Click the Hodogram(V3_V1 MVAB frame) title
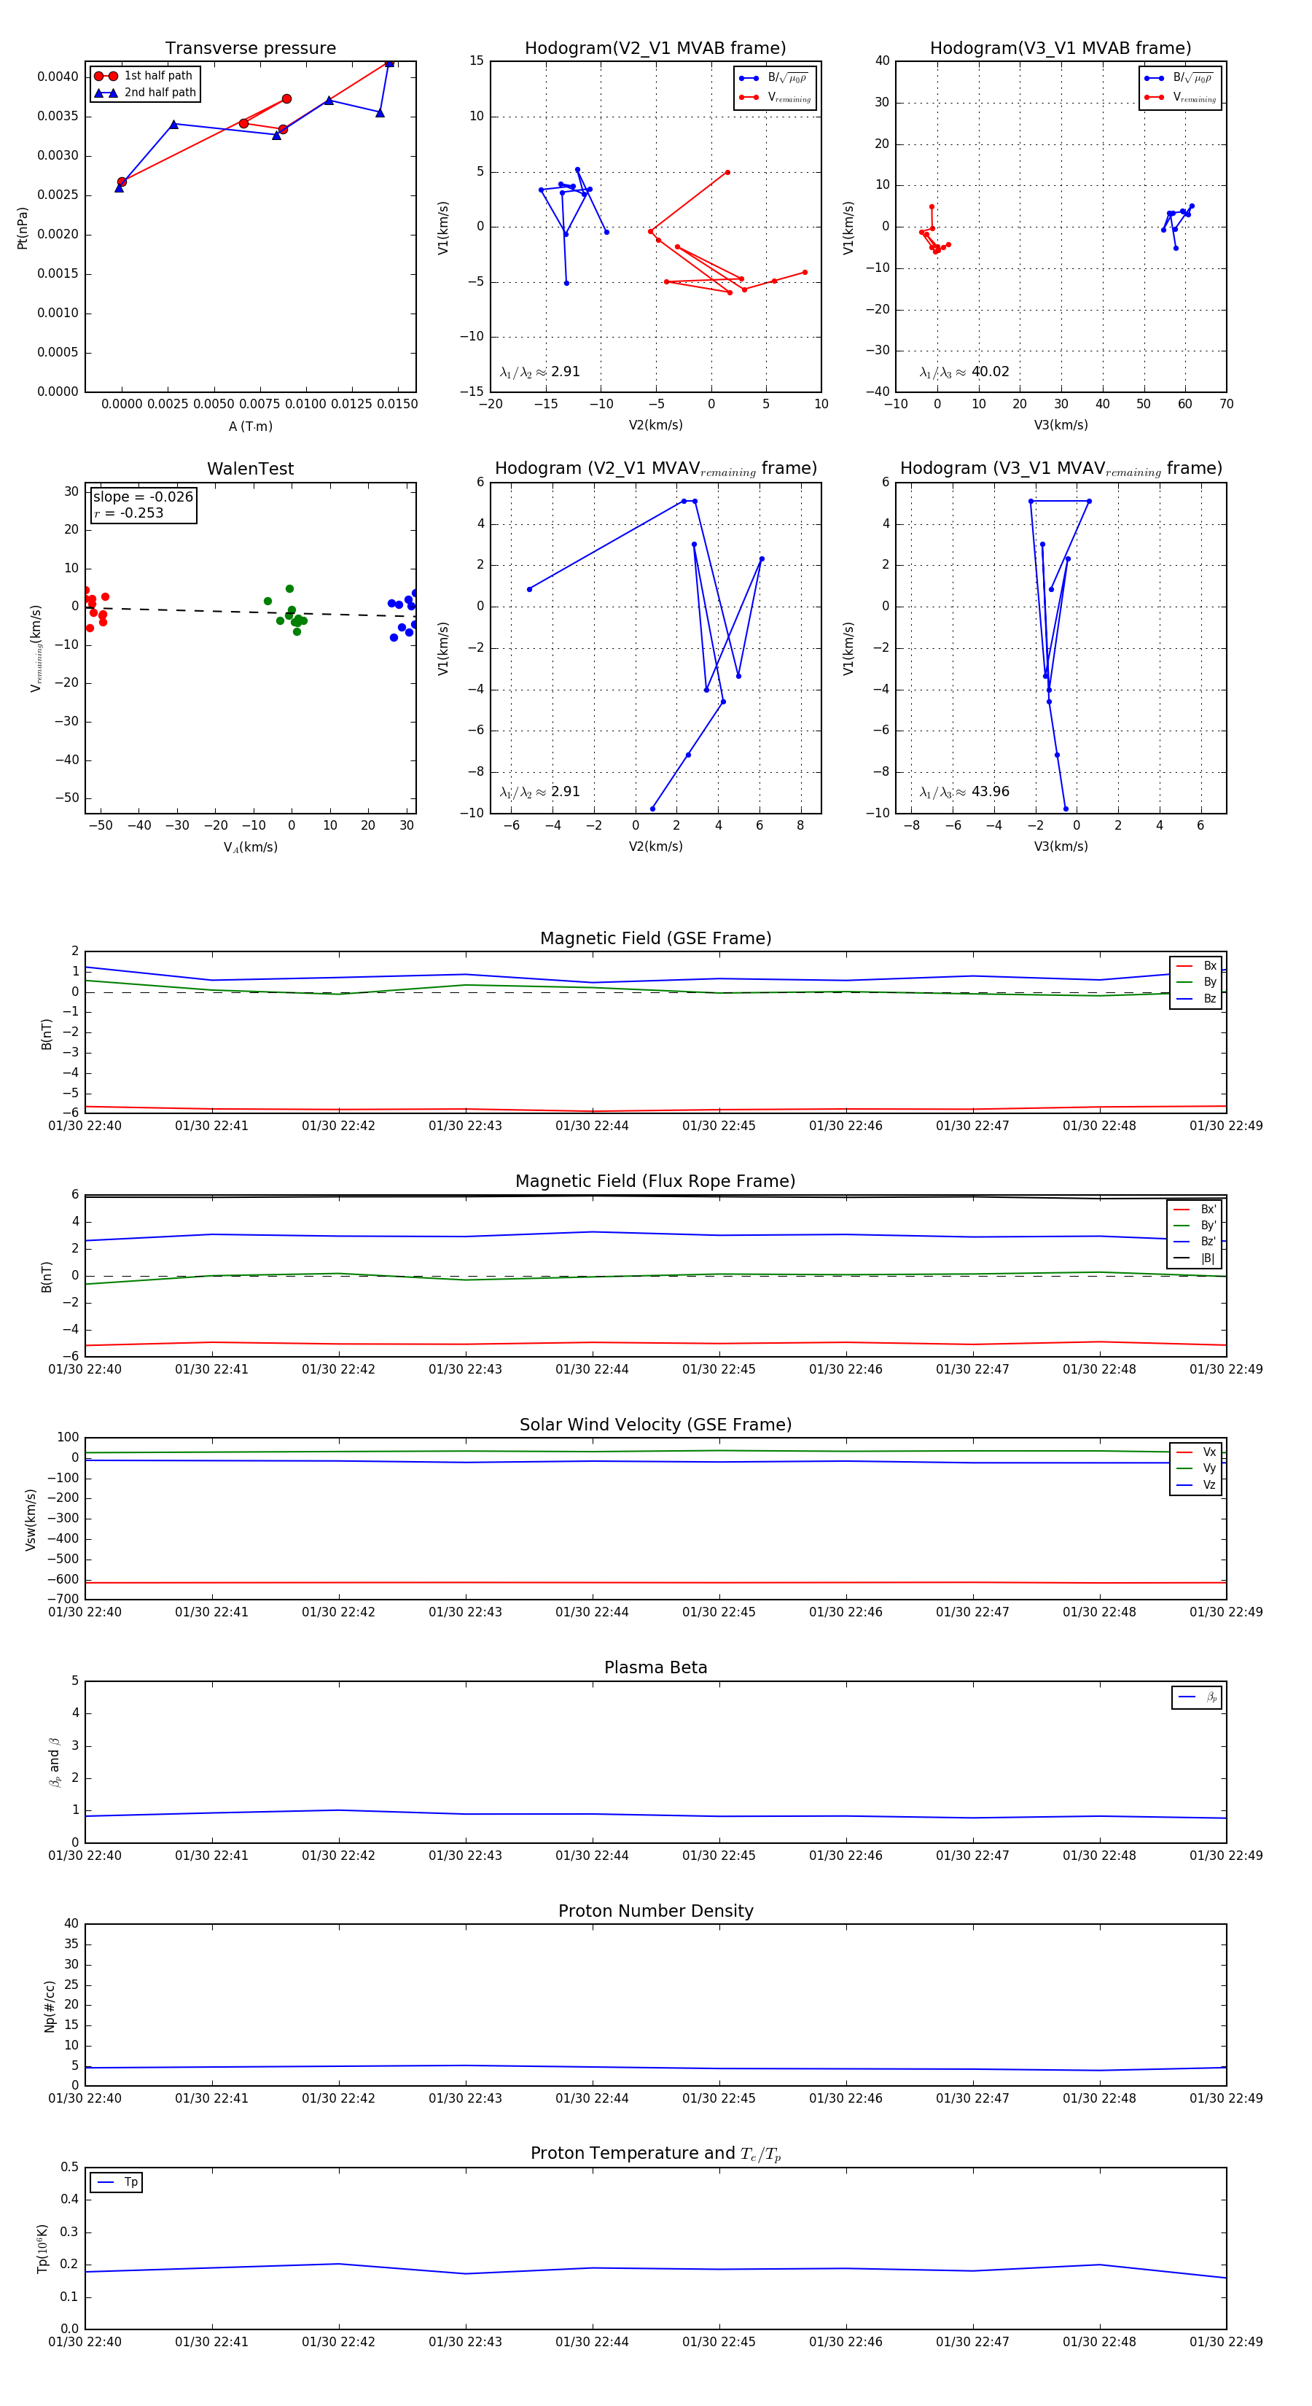Image resolution: width=1312 pixels, height=2406 pixels. pyautogui.click(x=1061, y=49)
